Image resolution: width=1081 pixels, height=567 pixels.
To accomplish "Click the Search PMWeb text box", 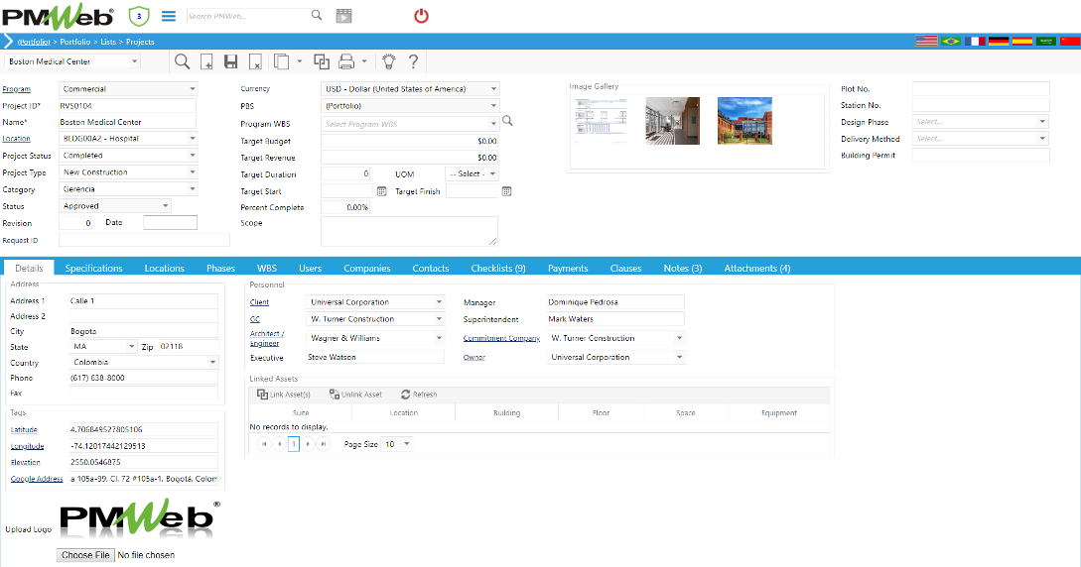I will tap(247, 16).
